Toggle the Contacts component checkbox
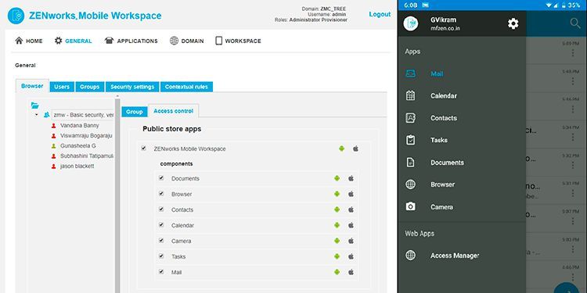This screenshot has width=587, height=293. tap(161, 209)
